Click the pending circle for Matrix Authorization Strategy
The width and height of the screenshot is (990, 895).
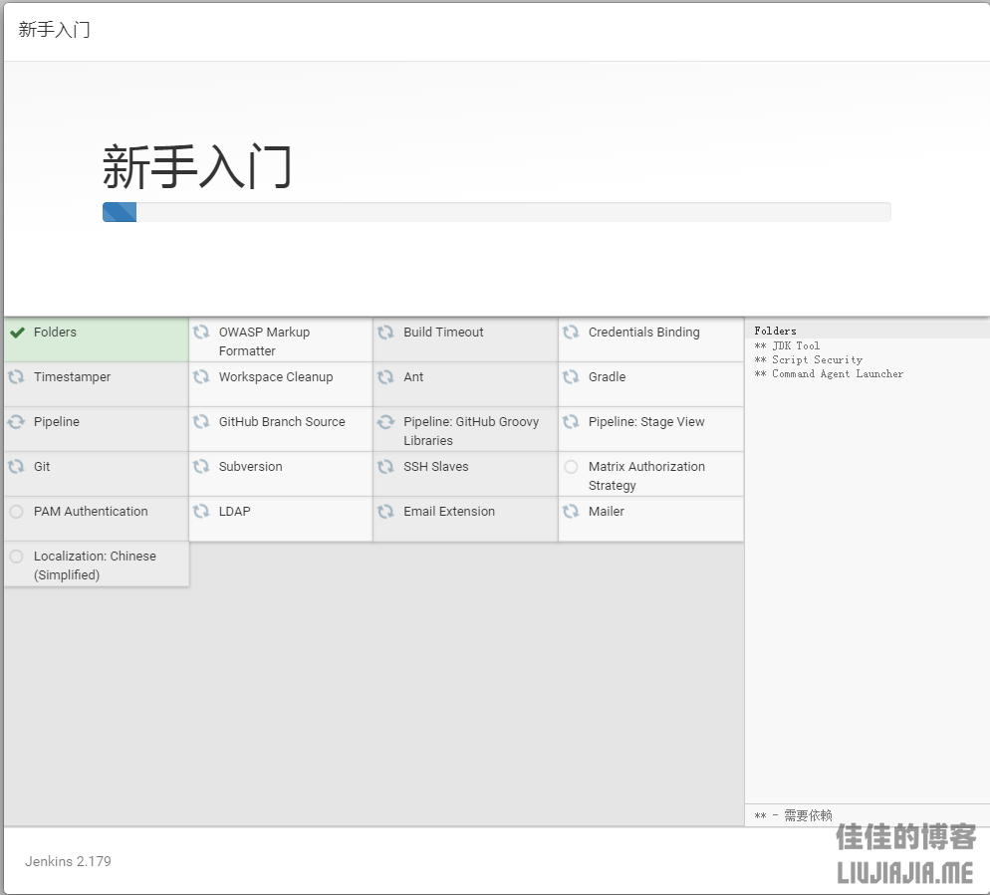click(571, 467)
